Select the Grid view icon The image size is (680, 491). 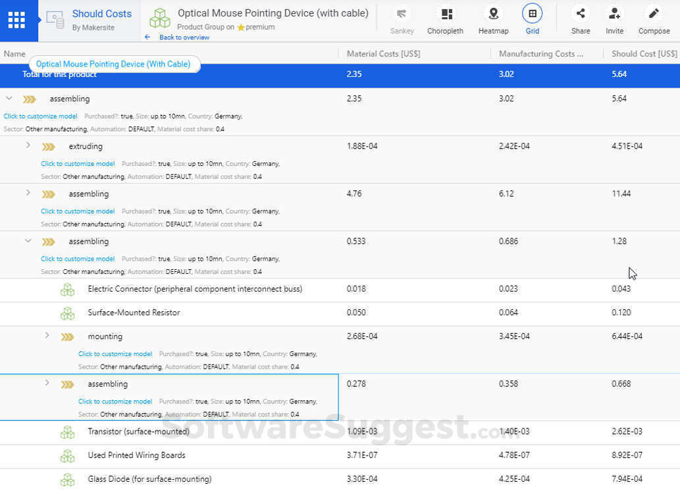532,14
